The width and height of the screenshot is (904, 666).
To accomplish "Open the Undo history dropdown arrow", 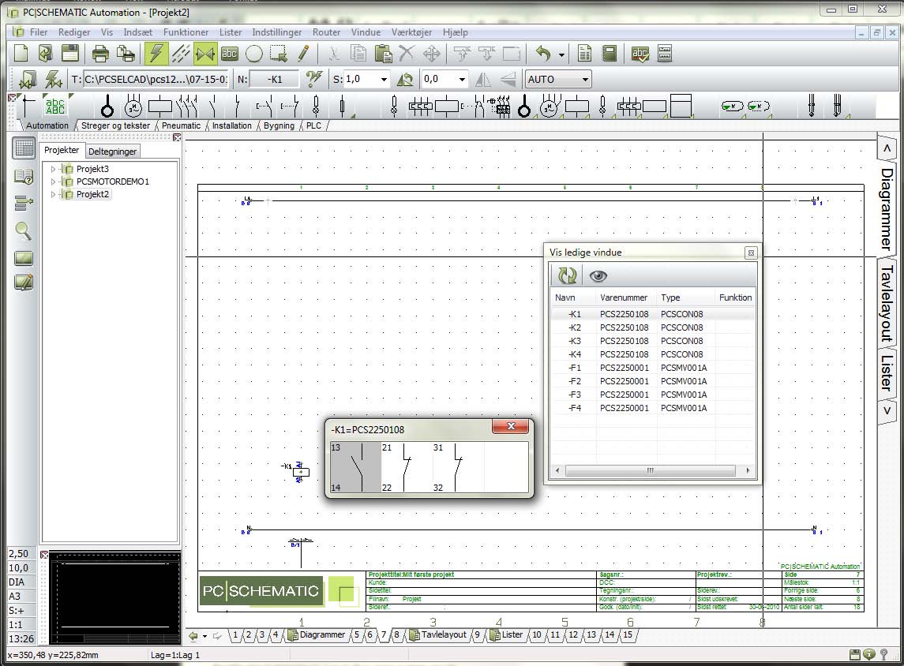I will pyautogui.click(x=561, y=54).
